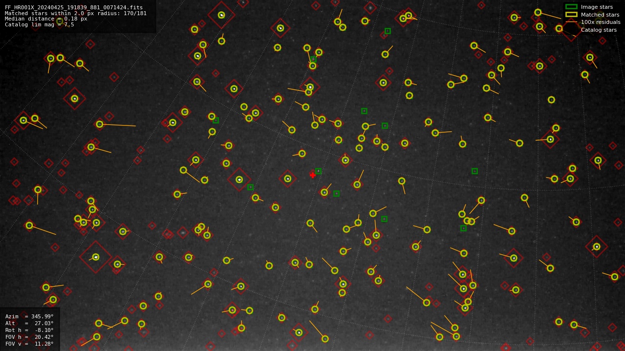Click the FF_HR001X .fits file name text
Image resolution: width=625 pixels, height=351 pixels.
click(74, 8)
